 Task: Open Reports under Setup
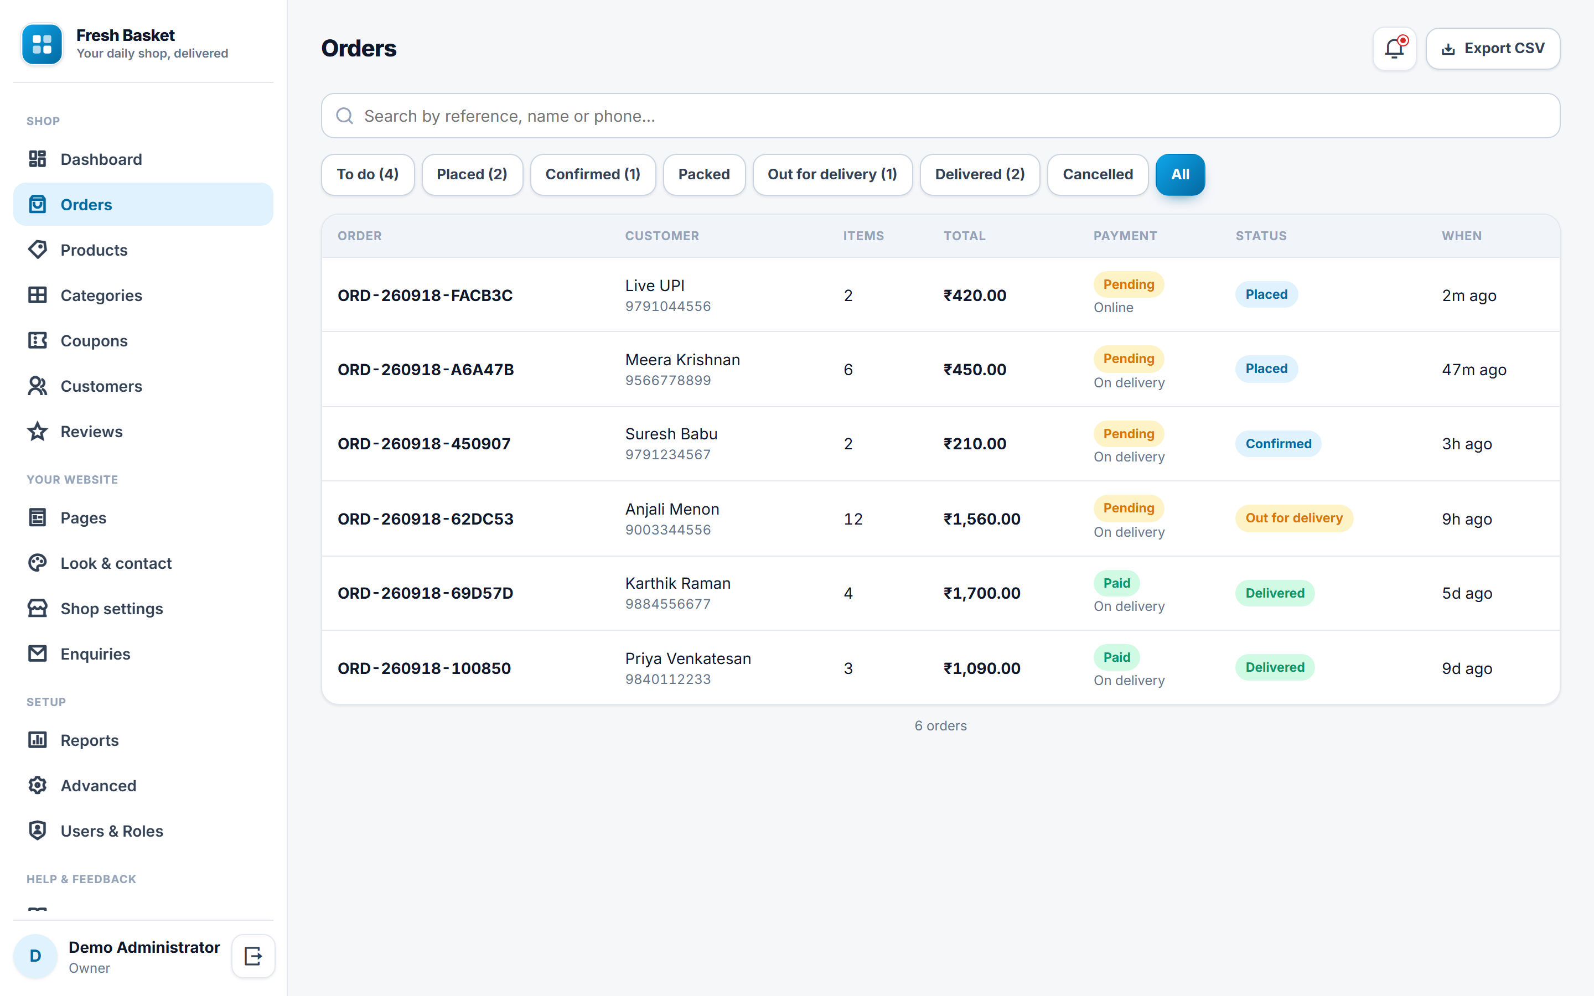click(143, 740)
